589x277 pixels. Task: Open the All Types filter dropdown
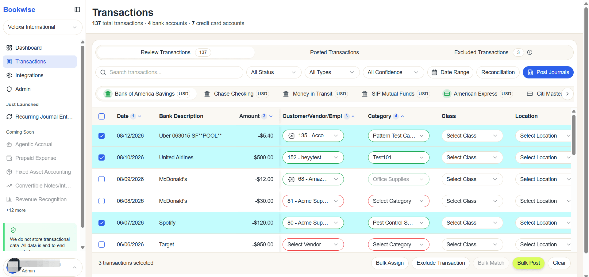click(x=332, y=72)
